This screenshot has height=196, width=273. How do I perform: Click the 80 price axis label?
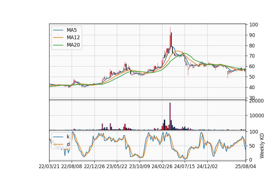point(252,46)
